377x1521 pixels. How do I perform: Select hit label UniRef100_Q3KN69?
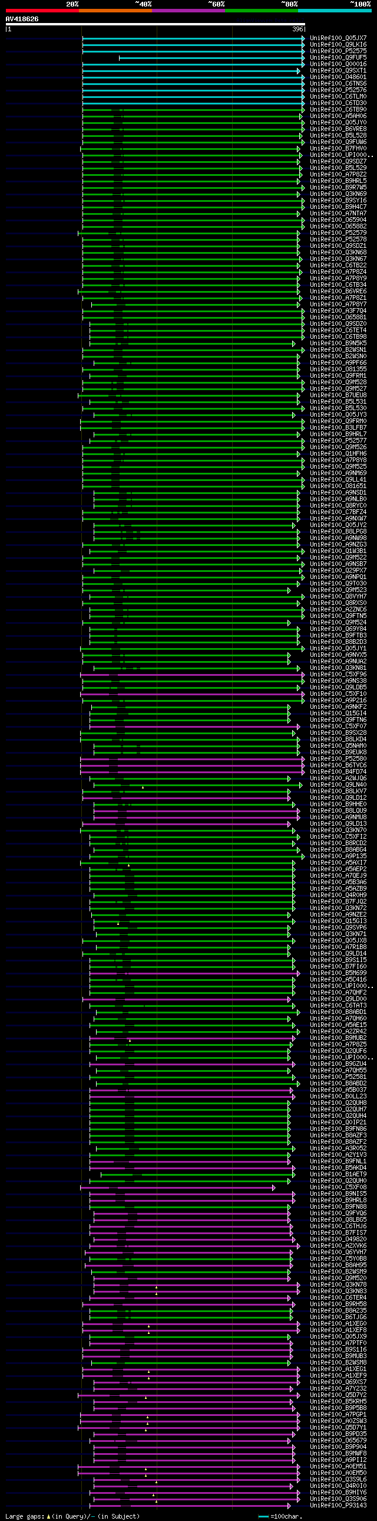[338, 194]
